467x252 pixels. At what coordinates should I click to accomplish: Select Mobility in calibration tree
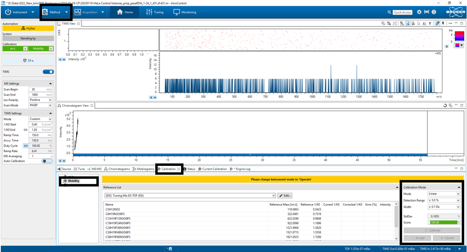point(71,181)
